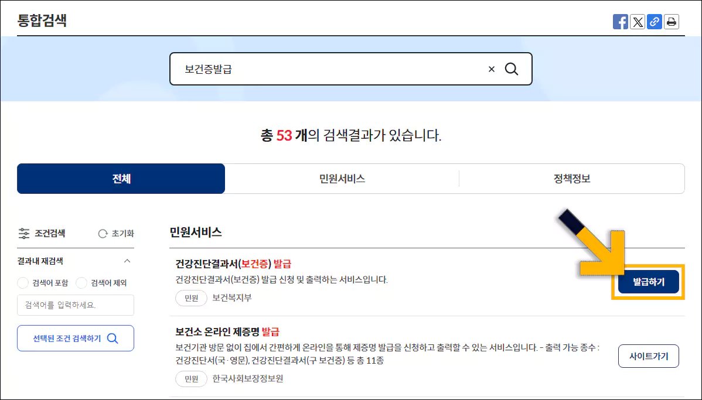Reset filters with 초기화
This screenshot has width=702, height=400.
click(116, 234)
